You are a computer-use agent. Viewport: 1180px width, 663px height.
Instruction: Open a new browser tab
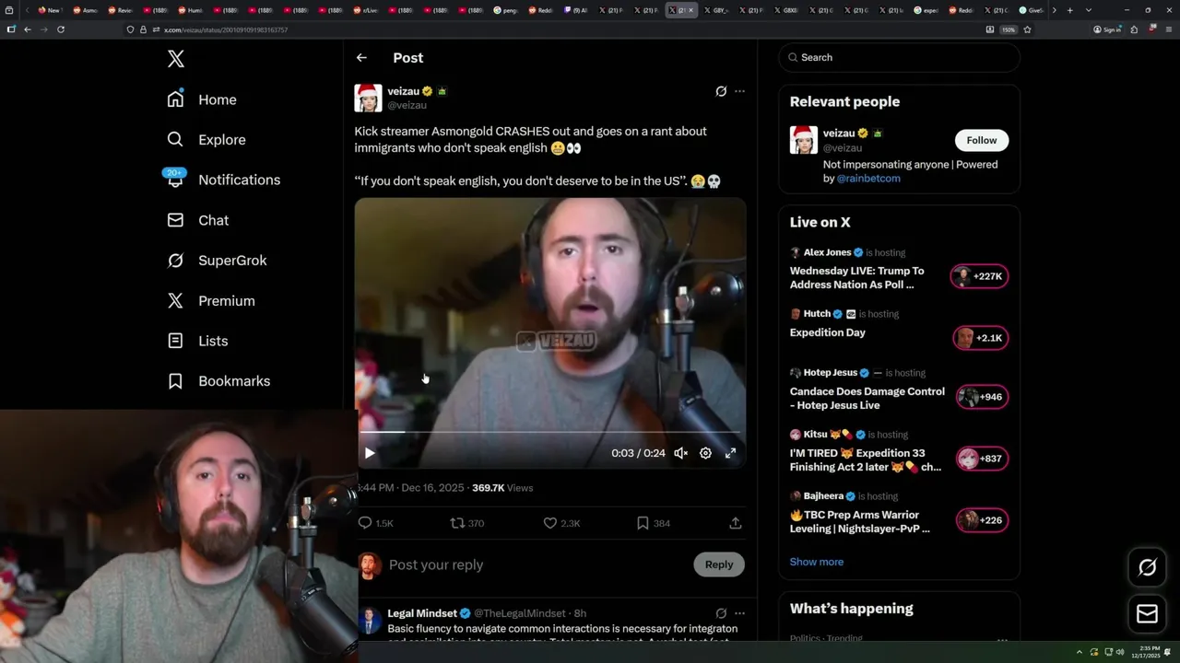(1069, 10)
